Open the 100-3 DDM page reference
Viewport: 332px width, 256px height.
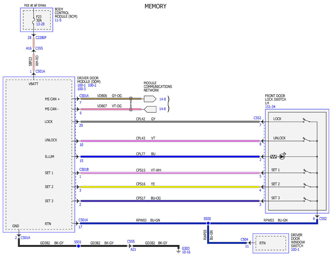coord(82,89)
